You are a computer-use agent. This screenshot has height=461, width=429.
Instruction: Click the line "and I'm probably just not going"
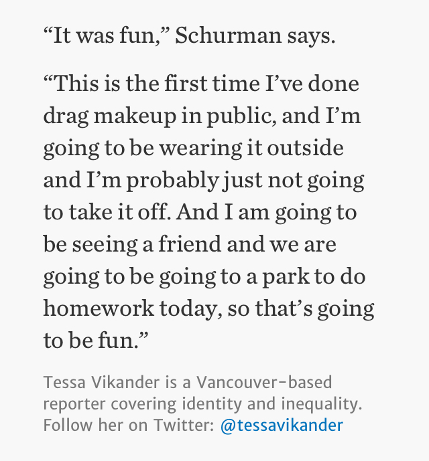pos(204,181)
